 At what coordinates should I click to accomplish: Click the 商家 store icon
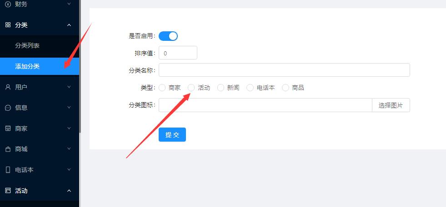8,128
